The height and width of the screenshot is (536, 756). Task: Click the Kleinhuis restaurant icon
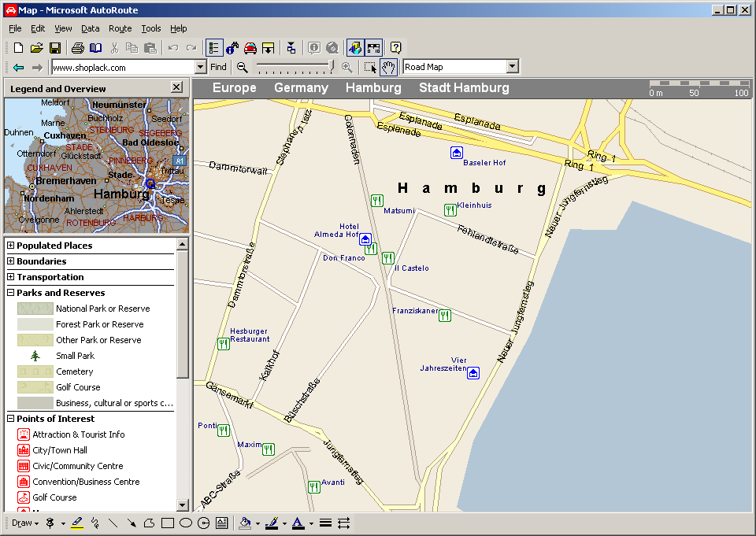(450, 209)
